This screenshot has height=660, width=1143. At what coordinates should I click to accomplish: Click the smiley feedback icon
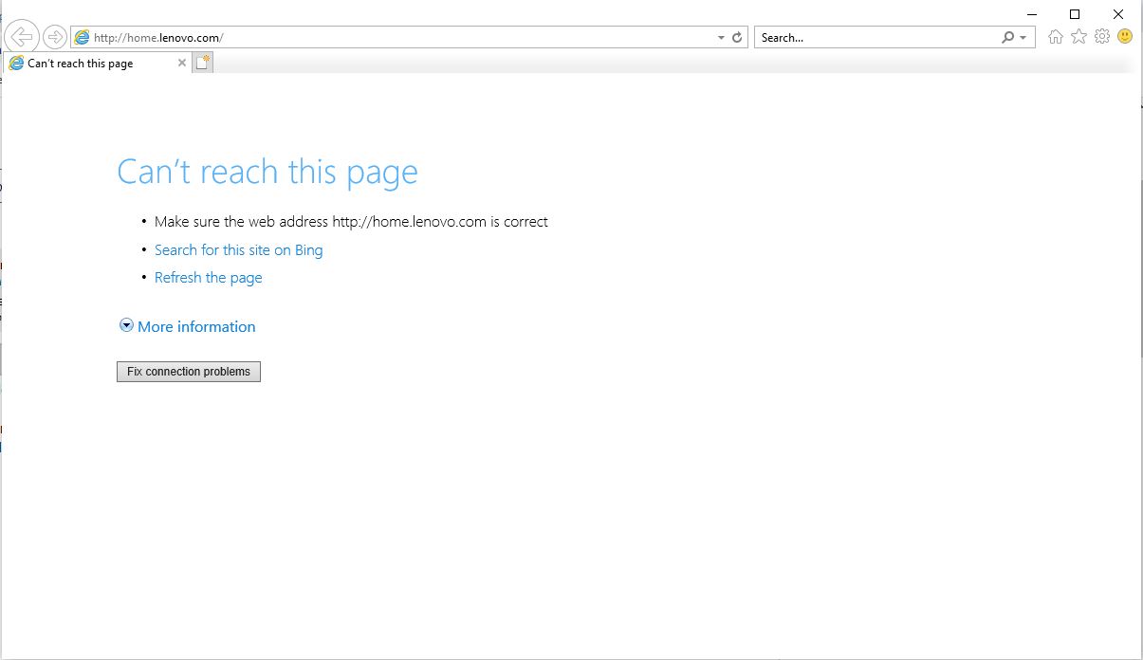[x=1125, y=37]
